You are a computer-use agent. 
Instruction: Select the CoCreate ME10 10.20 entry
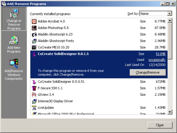coord(99,47)
